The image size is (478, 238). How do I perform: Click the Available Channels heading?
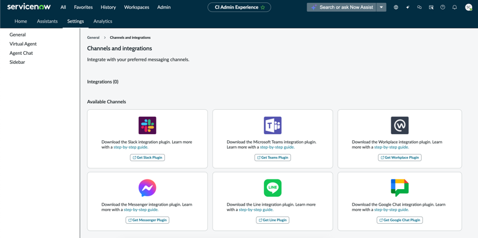click(x=106, y=101)
